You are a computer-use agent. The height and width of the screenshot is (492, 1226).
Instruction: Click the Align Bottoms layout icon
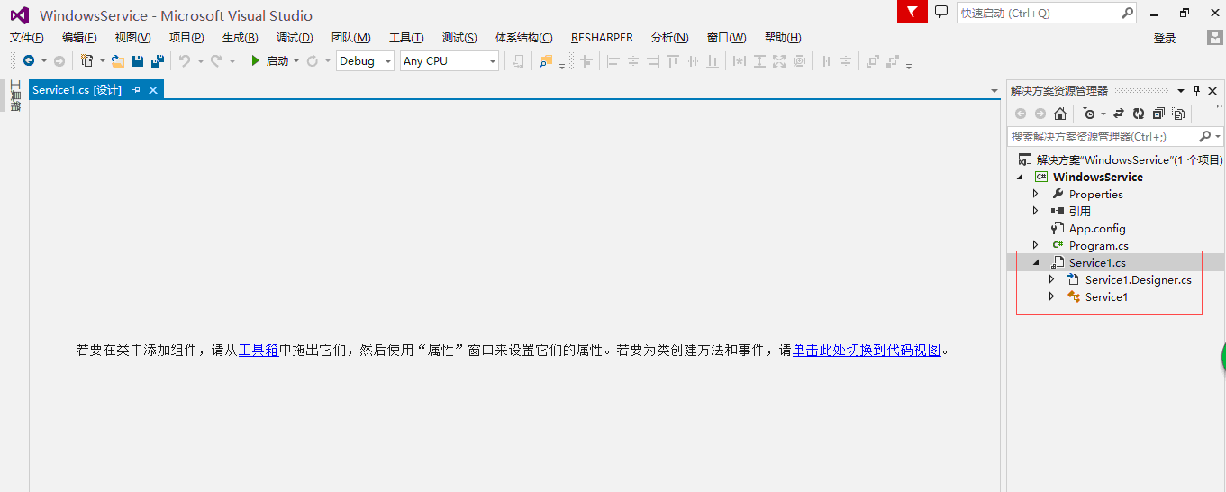[x=713, y=60]
